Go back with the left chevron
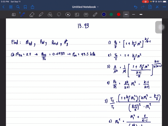This screenshot has height=126, width=168. click(x=3, y=7)
